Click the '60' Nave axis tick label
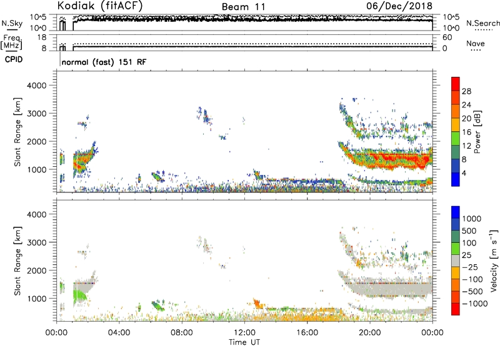This screenshot has height=346, width=500. (447, 37)
